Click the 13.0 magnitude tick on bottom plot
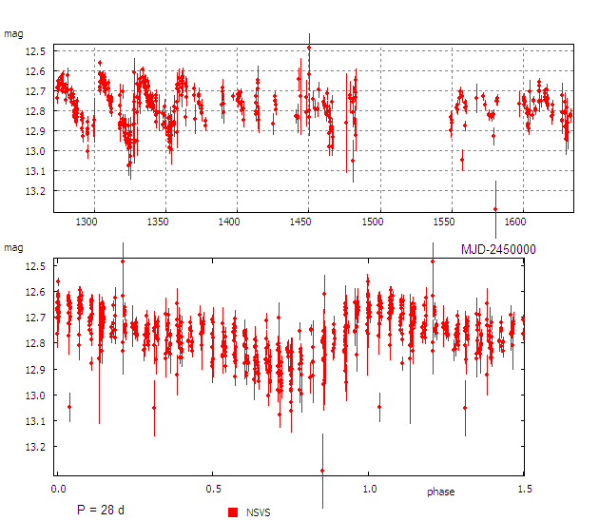The image size is (599, 521). tap(35, 396)
